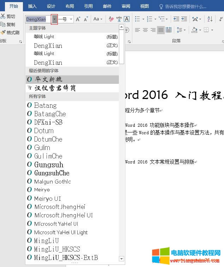This screenshot has width=224, height=267.
Task: Click the sort A-Z icon
Action: tap(210, 19)
